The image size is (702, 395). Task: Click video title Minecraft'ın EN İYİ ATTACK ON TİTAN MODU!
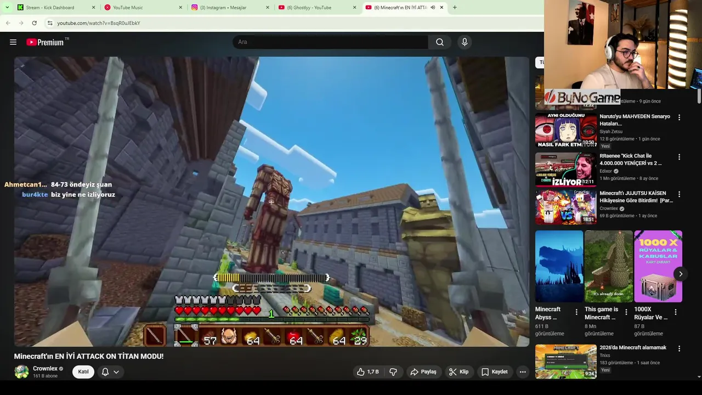(89, 356)
